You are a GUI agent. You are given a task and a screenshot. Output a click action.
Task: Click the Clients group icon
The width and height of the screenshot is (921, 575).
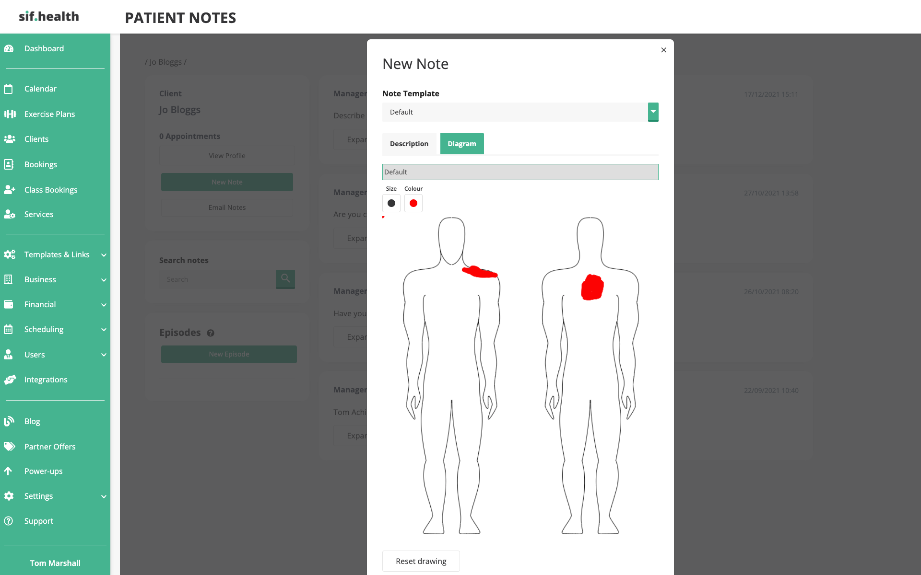pyautogui.click(x=10, y=139)
